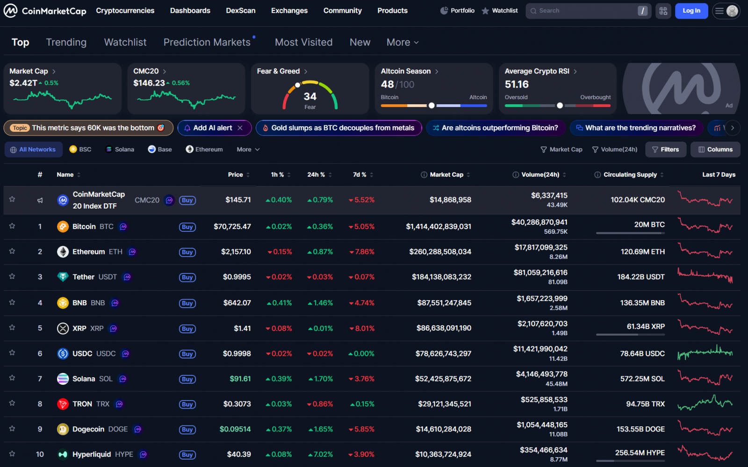Click the Ethereum coin logo in table
Viewport: 748px width, 467px height.
tap(63, 252)
